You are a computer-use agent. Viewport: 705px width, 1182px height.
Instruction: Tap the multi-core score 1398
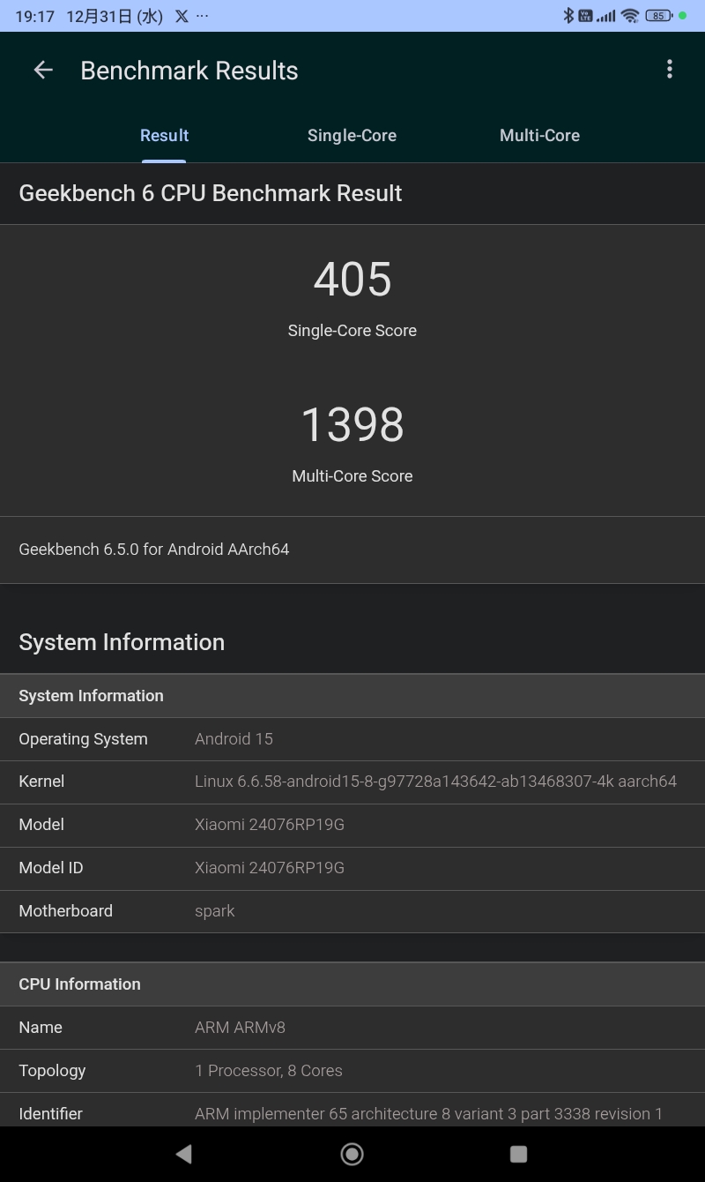pyautogui.click(x=352, y=425)
